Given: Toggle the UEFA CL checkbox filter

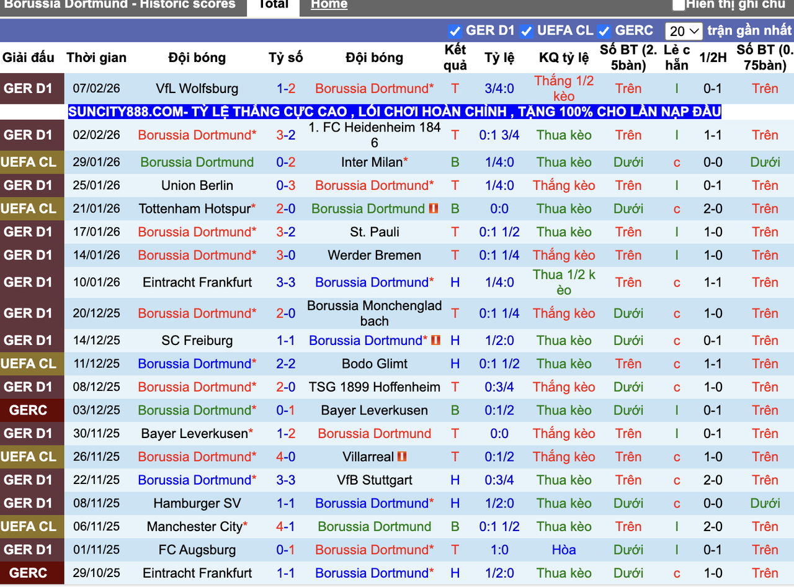Looking at the screenshot, I should point(527,31).
